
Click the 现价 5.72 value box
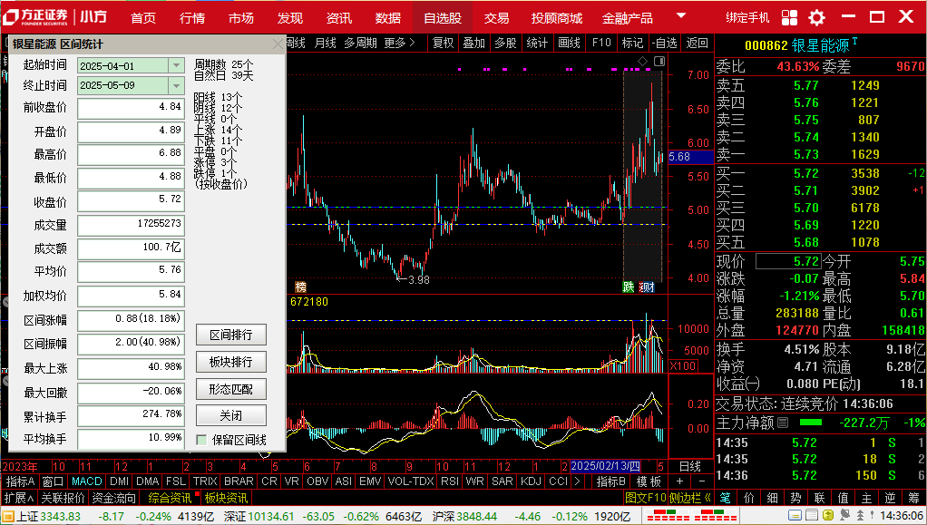[x=787, y=261]
